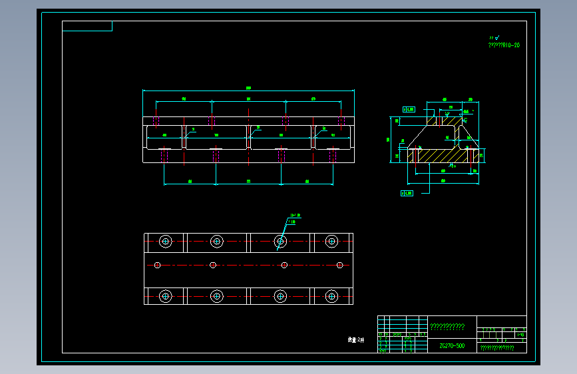The width and height of the screenshot is (577, 374).
Task: Click the empty box at drawing frame's top-left corner
Action: (x=87, y=26)
